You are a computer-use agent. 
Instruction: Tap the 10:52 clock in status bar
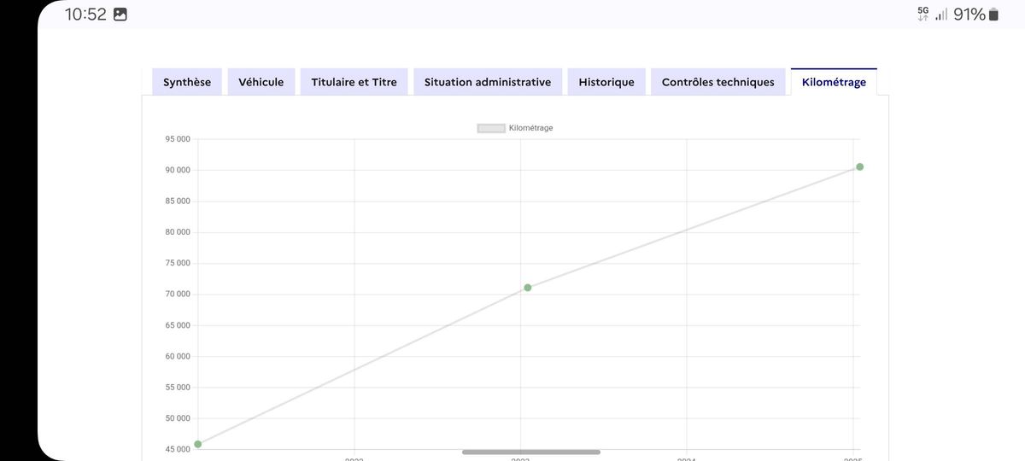pyautogui.click(x=85, y=15)
